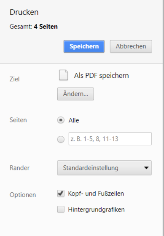Image resolution: width=164 pixels, height=236 pixels.
Task: Click the Ziel section label
Action: pyautogui.click(x=15, y=79)
